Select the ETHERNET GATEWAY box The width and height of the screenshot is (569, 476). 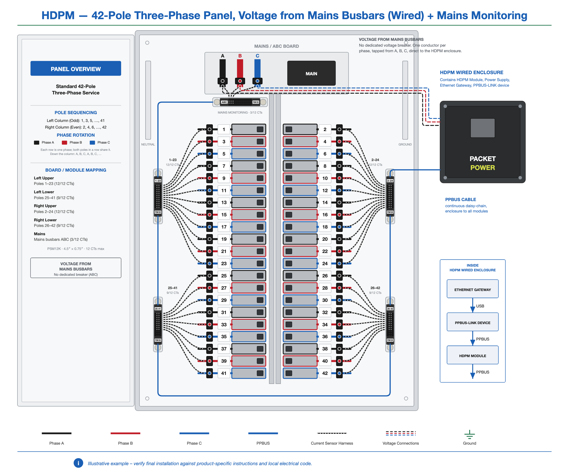(x=472, y=289)
